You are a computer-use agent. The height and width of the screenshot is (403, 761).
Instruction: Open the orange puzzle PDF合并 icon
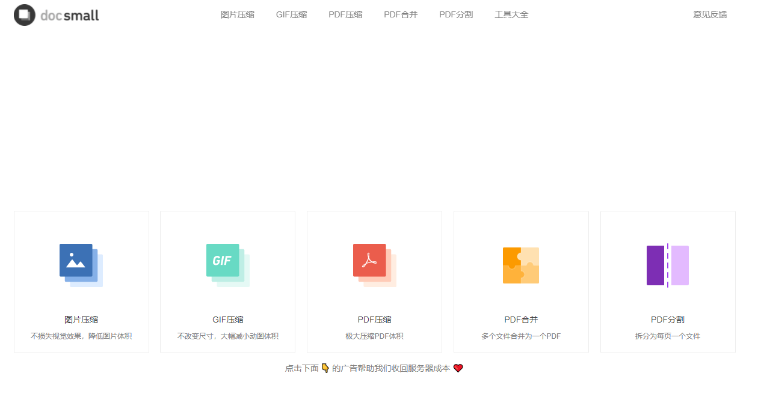click(x=521, y=265)
